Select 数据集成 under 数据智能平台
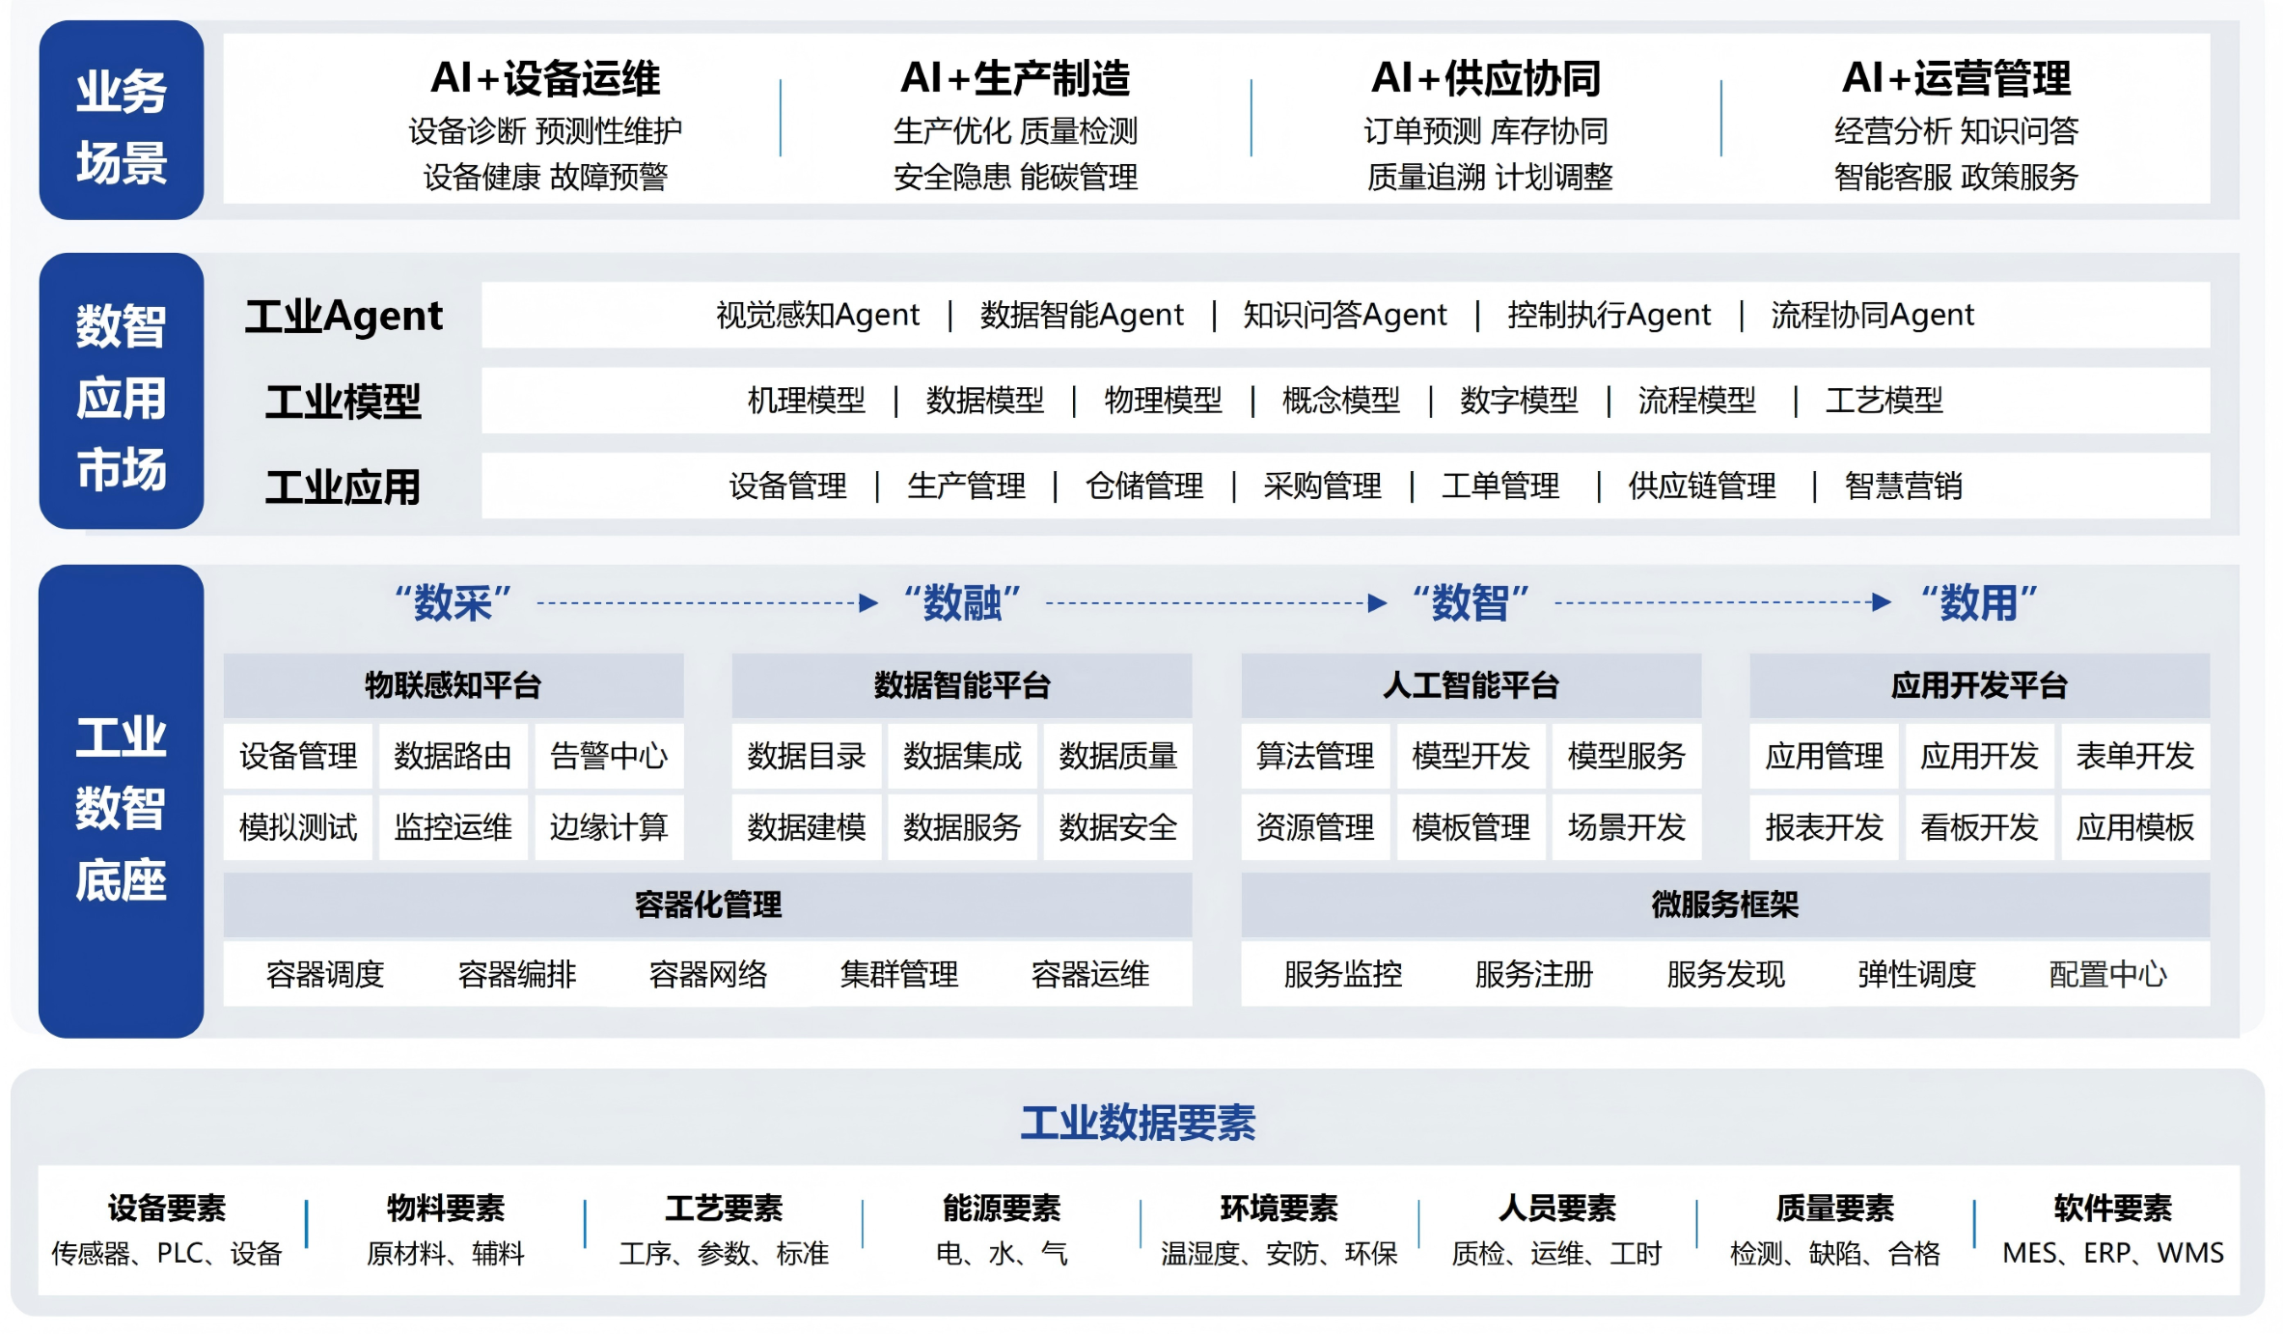This screenshot has height=1334, width=2283. click(x=962, y=756)
